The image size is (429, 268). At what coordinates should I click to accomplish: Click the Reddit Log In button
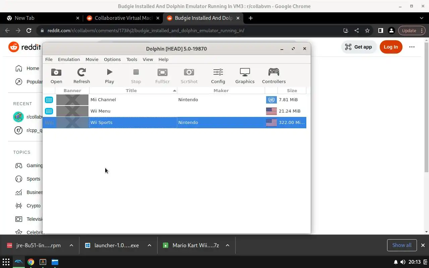tap(391, 47)
